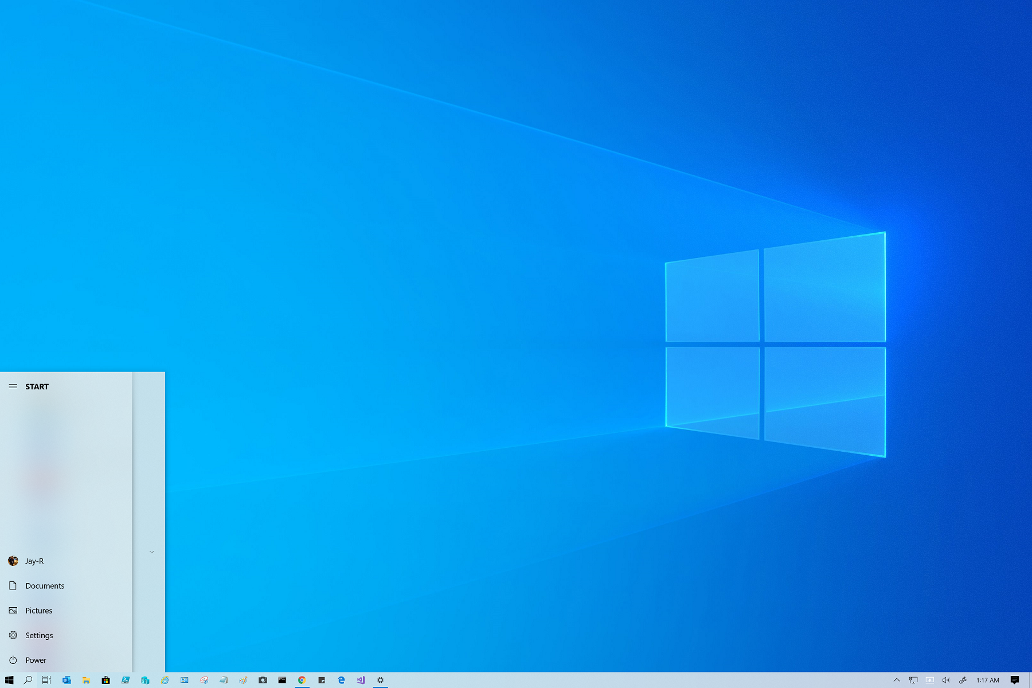Open the Settings gear on the taskbar
Image resolution: width=1032 pixels, height=688 pixels.
click(x=380, y=680)
